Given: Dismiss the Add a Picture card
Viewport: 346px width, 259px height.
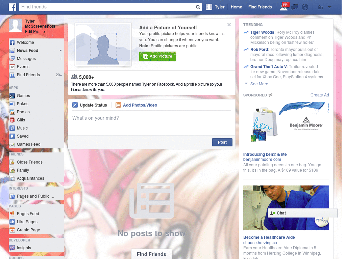Looking at the screenshot, I should tap(229, 25).
